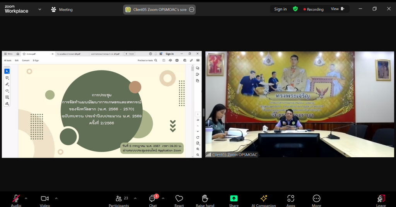Select the participant video of Client05 Zoom OPSMOAC
Viewport: 396px width, 207px height.
click(300, 104)
